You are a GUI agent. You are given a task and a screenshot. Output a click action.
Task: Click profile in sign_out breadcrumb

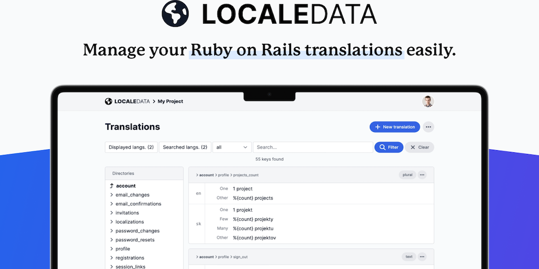point(223,256)
